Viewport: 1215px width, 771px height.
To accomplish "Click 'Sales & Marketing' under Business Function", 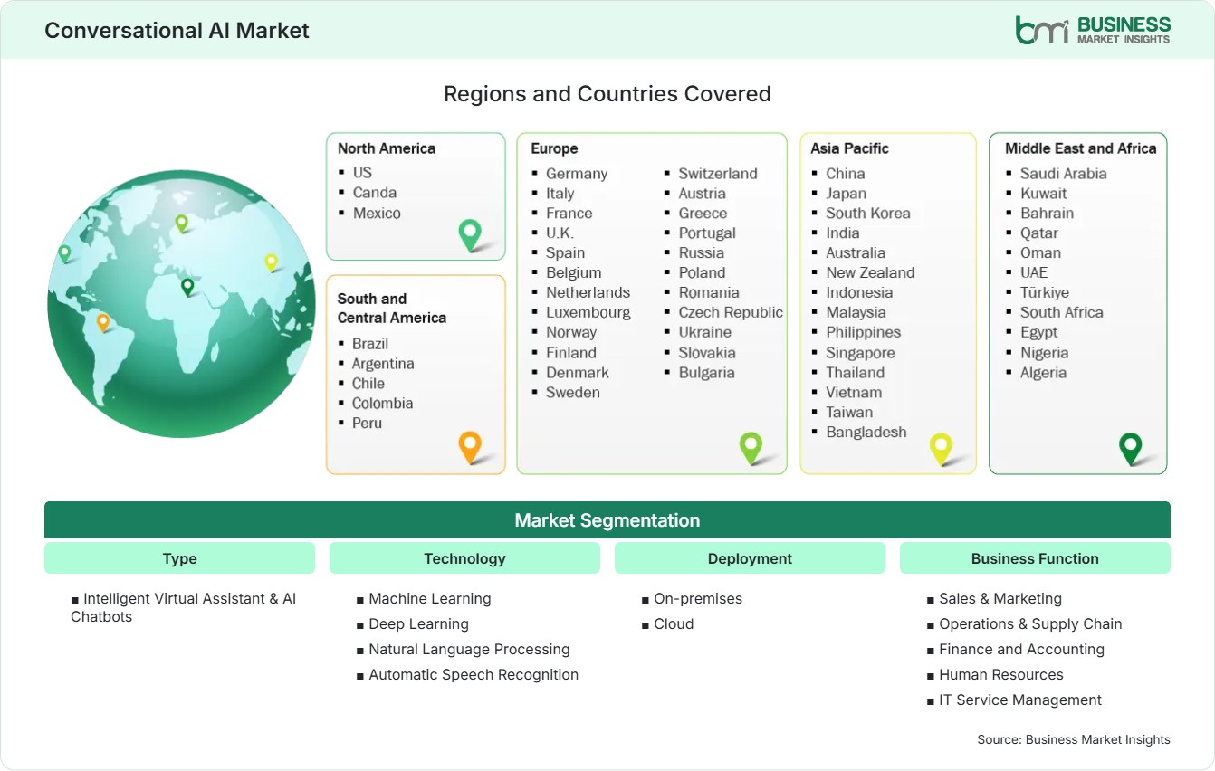I will [1000, 599].
